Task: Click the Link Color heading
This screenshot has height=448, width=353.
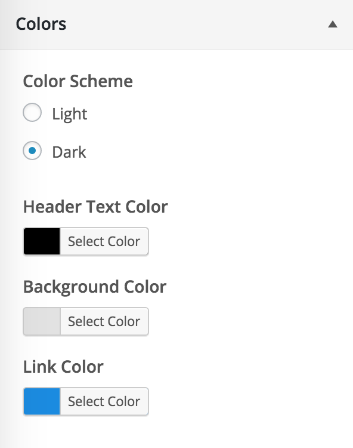Action: 63,367
